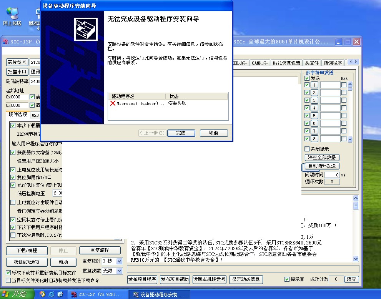The height and width of the screenshot is (299, 381).
Task: Click the text field for string row 5
Action: pyautogui.click(x=330, y=116)
